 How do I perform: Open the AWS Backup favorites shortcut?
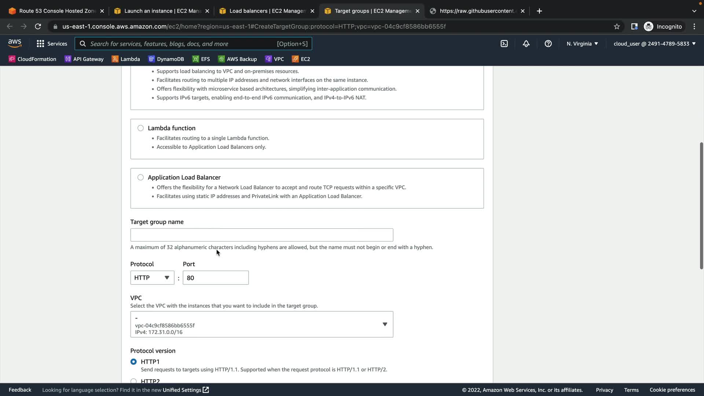point(237,59)
